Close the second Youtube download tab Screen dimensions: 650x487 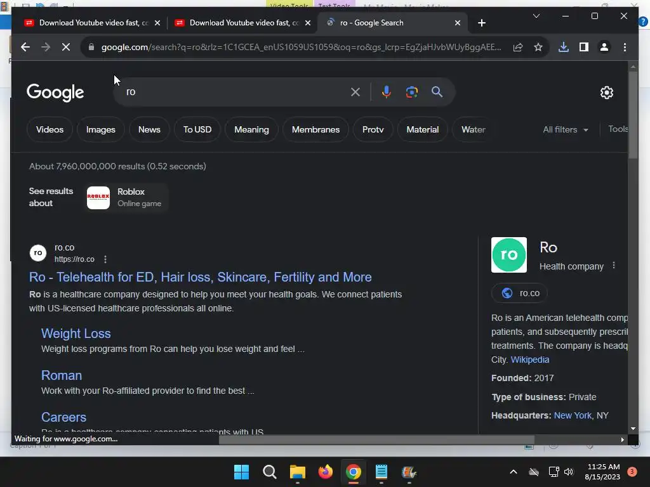[308, 23]
